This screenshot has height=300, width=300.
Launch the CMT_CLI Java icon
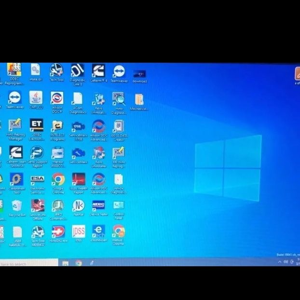click(36, 100)
